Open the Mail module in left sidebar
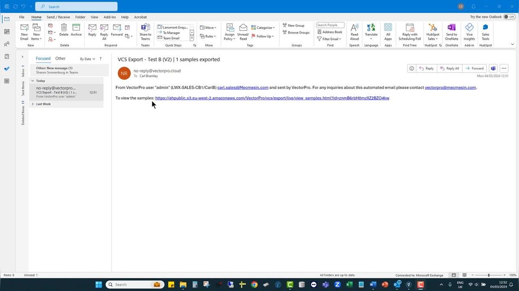 tap(6, 19)
